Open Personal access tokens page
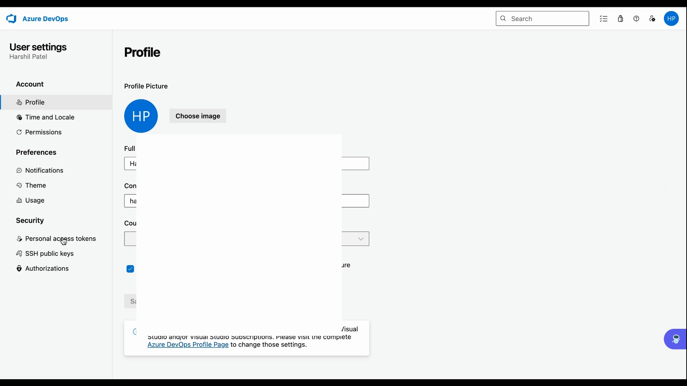This screenshot has width=687, height=386. [x=60, y=239]
